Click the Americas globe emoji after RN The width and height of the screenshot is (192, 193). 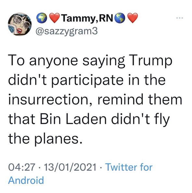point(120,18)
